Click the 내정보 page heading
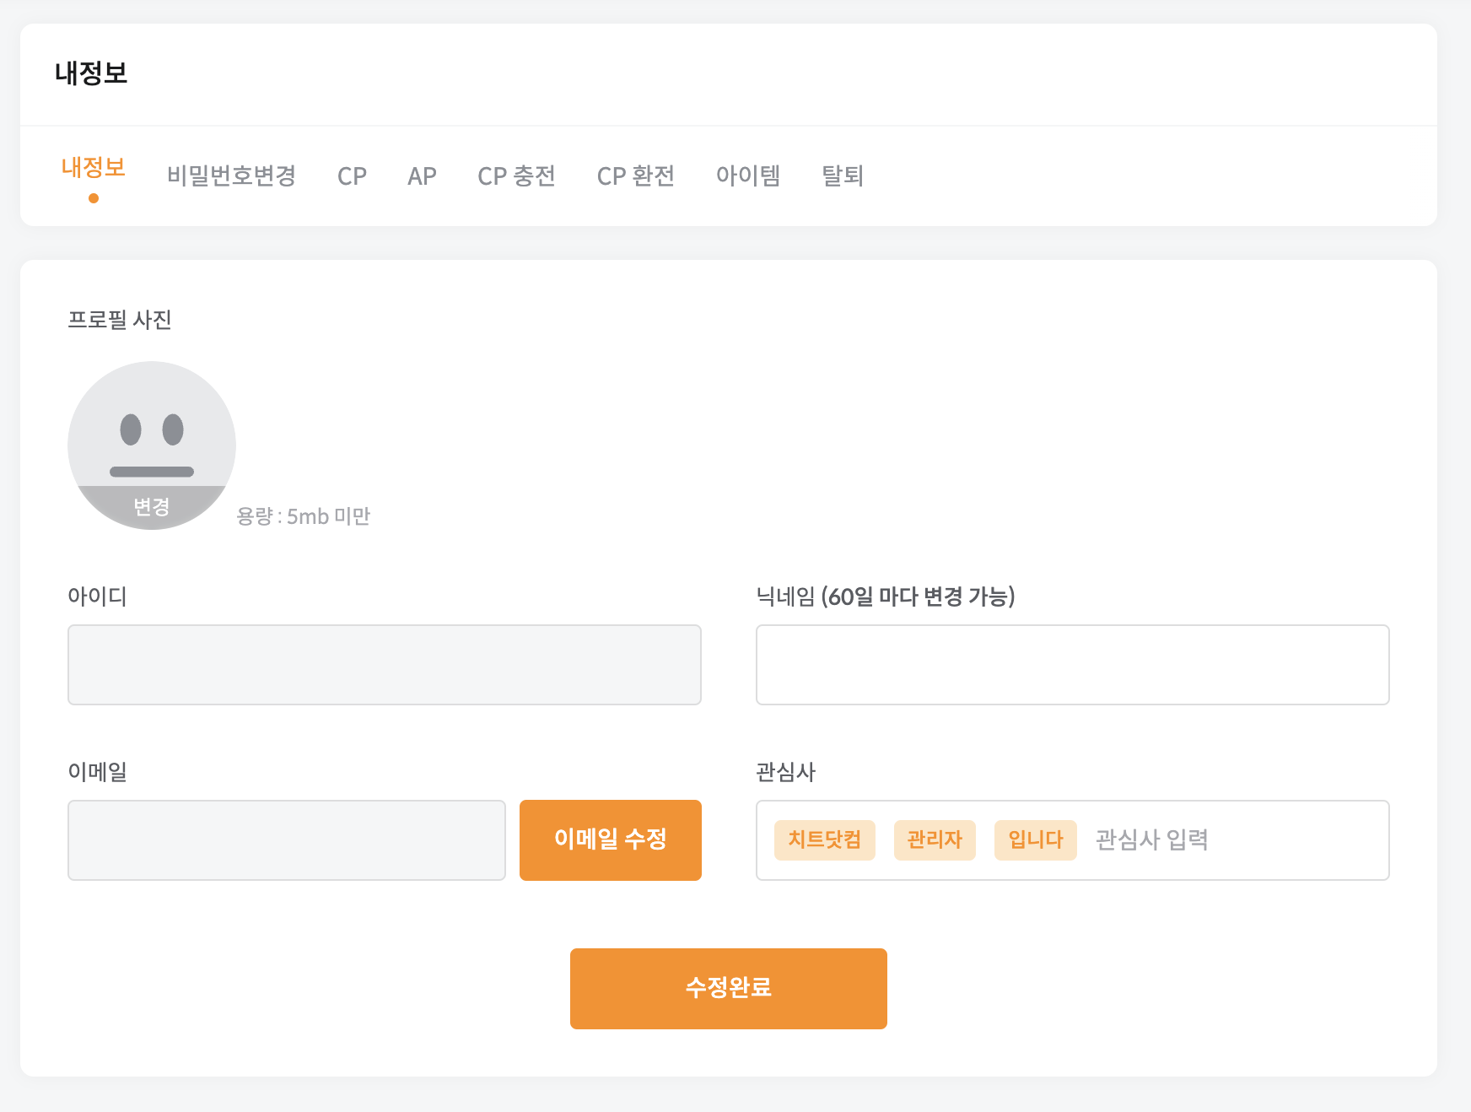 coord(91,73)
